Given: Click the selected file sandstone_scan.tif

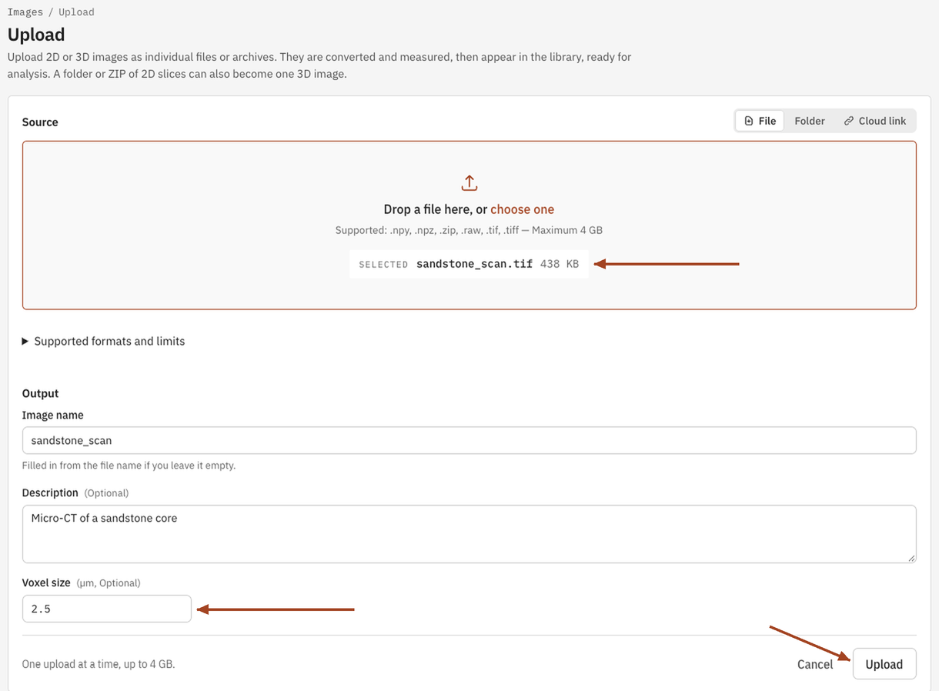Looking at the screenshot, I should (x=469, y=264).
